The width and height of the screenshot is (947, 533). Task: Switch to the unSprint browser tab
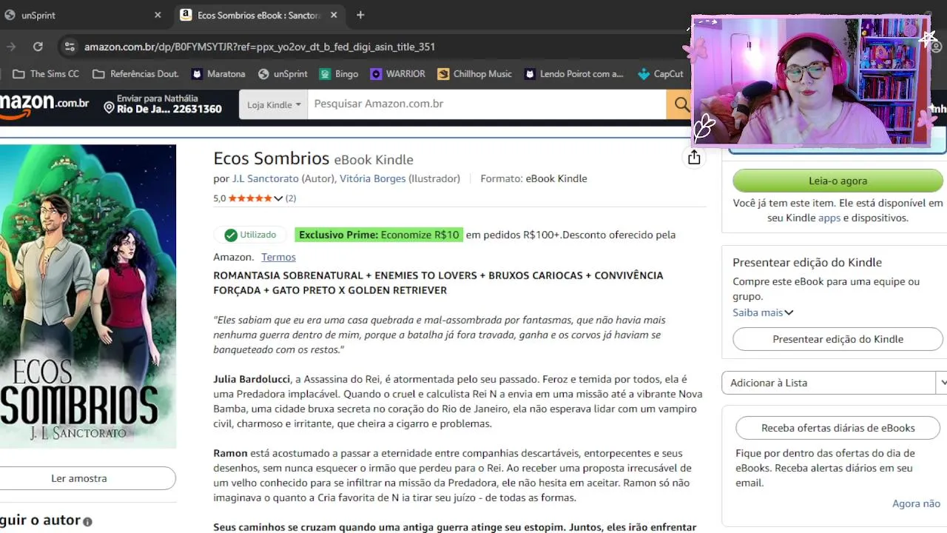click(81, 15)
